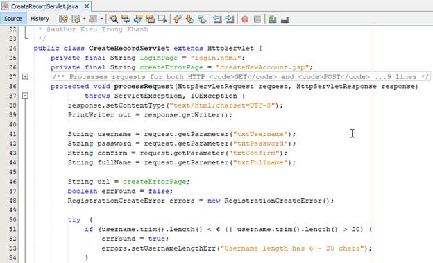Shift Line Right icon

pos(230,19)
